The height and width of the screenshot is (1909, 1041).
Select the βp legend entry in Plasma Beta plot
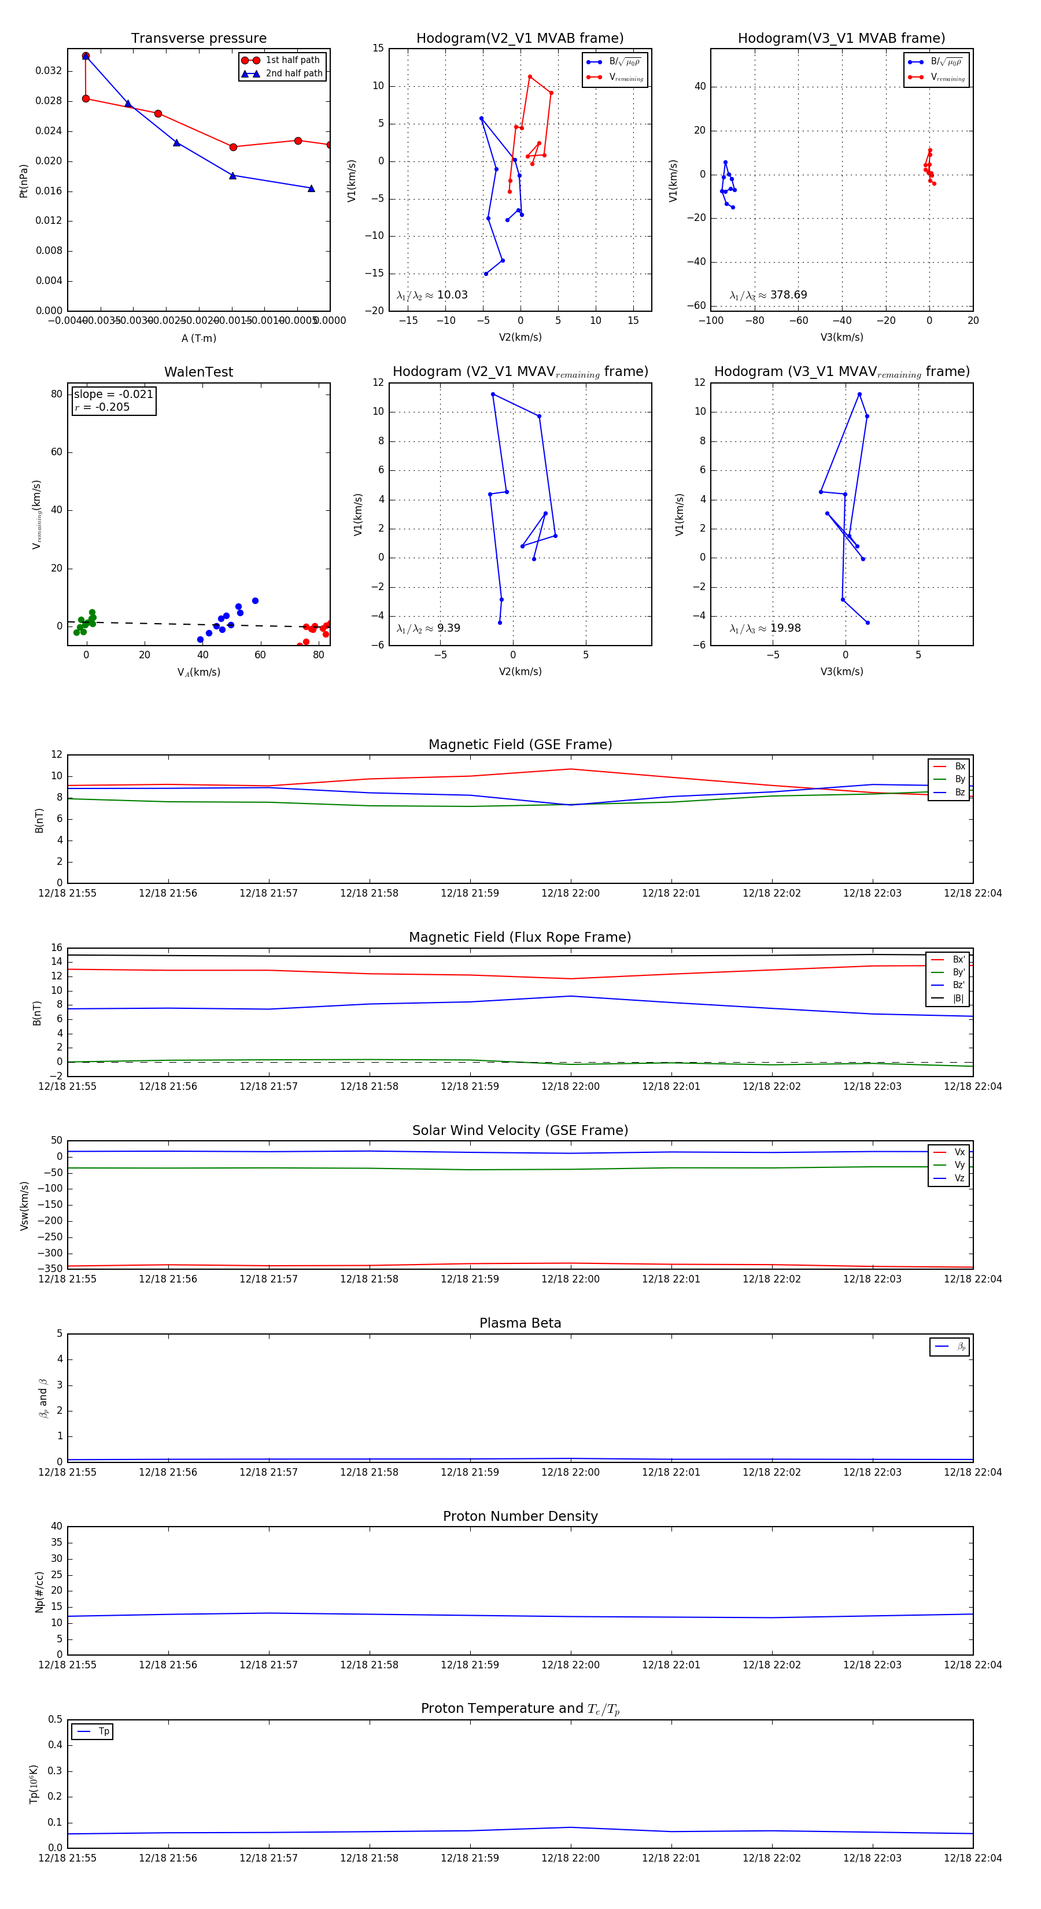(950, 1347)
